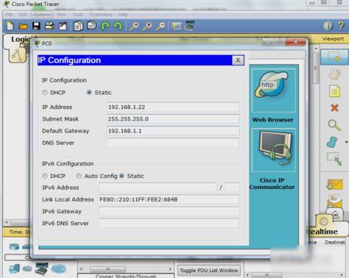The image size is (349, 278).
Task: Choose the Draw Polygon shape tool
Action: (x=332, y=142)
